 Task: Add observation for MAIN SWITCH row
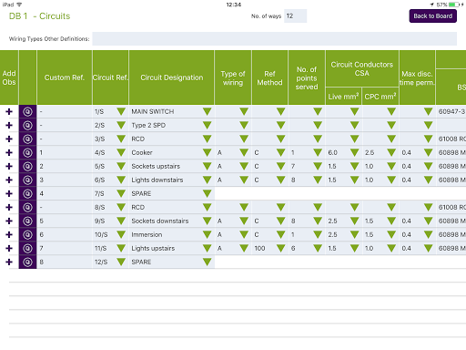coord(9,112)
